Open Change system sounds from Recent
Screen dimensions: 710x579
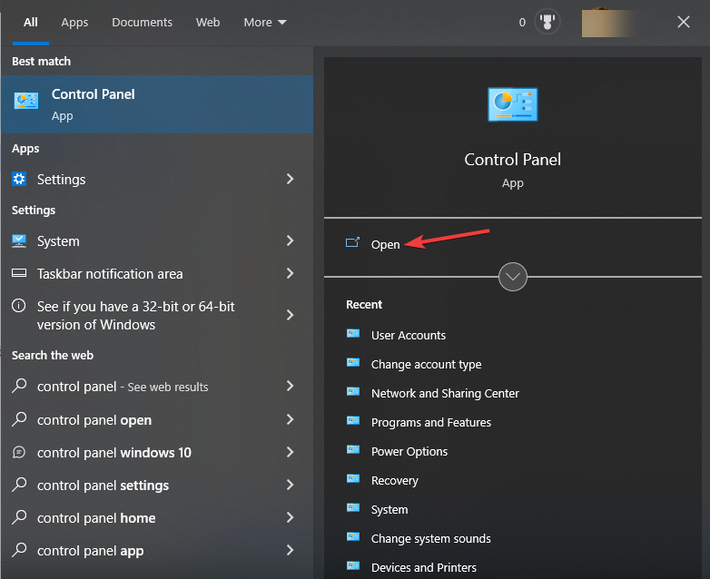click(x=430, y=538)
